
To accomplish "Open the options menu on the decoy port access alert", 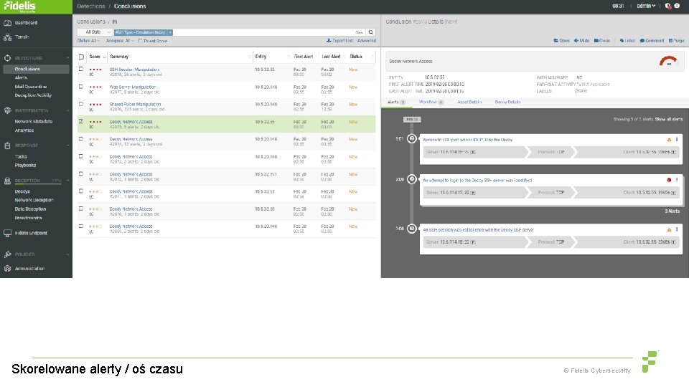I will point(677,140).
